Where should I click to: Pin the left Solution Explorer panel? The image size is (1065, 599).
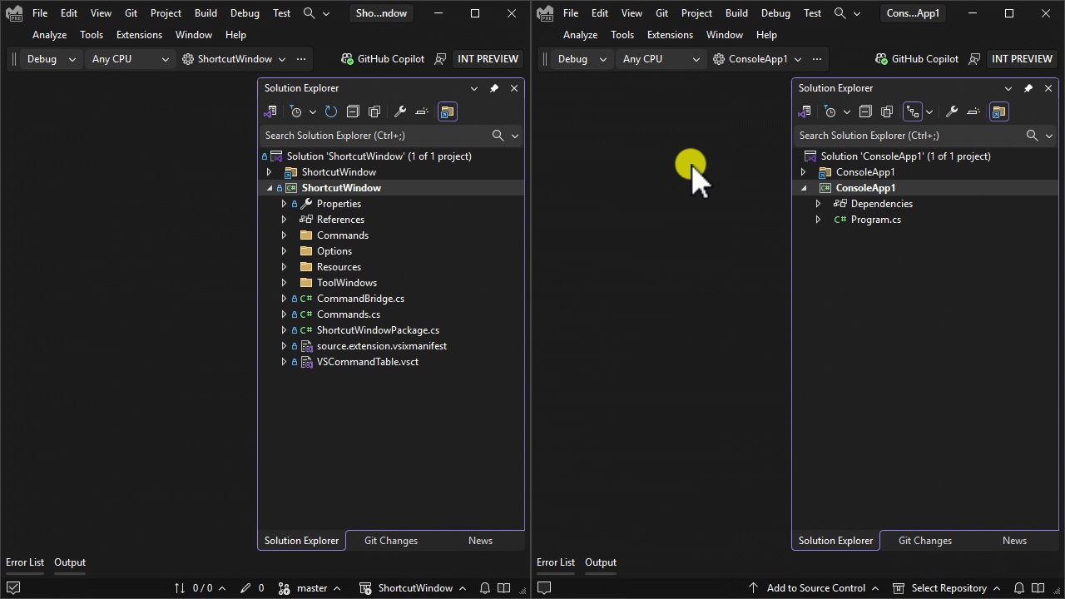(x=493, y=87)
